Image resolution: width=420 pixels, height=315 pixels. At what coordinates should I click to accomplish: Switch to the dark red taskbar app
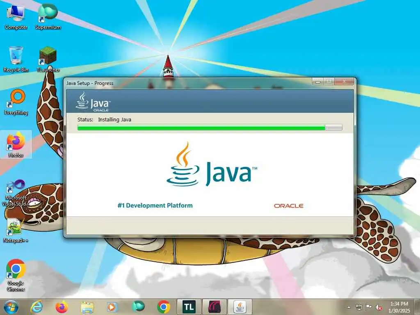[214, 307]
